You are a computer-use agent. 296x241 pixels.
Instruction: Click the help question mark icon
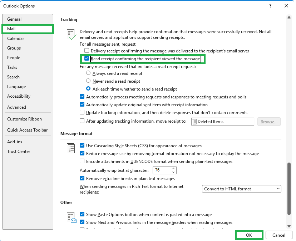270,6
